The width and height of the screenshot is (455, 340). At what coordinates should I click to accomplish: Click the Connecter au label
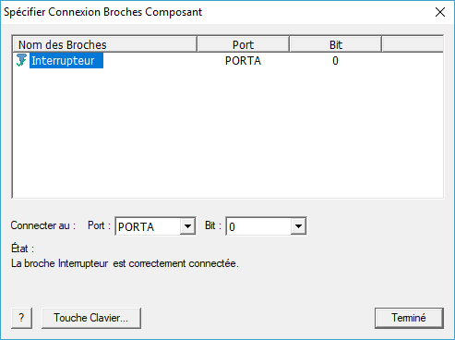click(x=43, y=225)
